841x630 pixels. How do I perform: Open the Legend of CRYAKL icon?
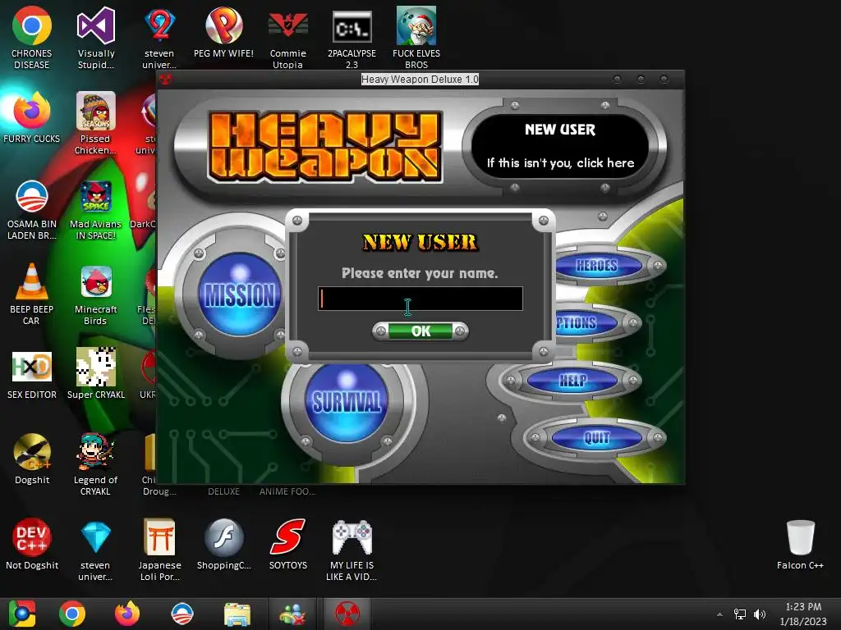click(95, 464)
